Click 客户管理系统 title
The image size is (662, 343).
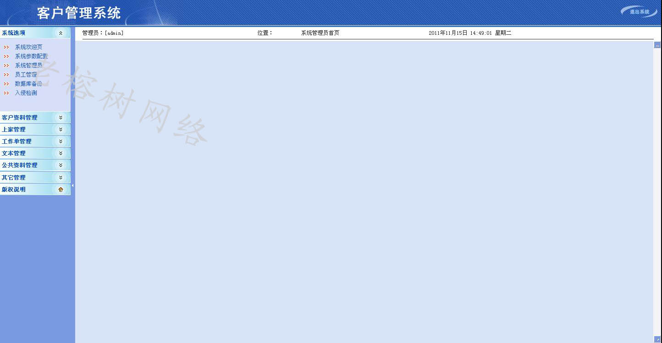(79, 13)
